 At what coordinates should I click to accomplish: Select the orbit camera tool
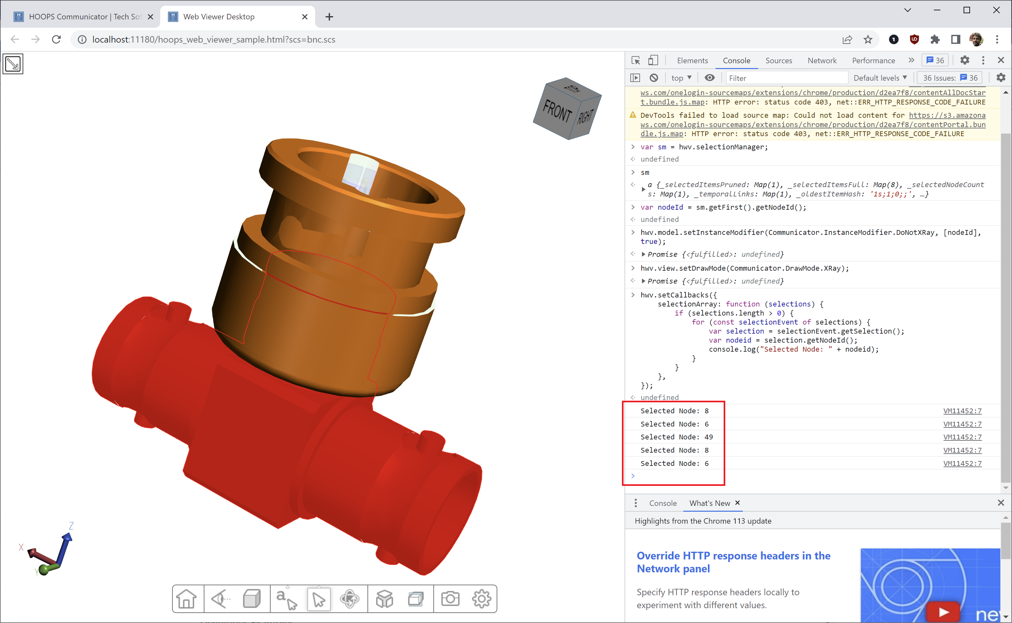[x=349, y=599]
